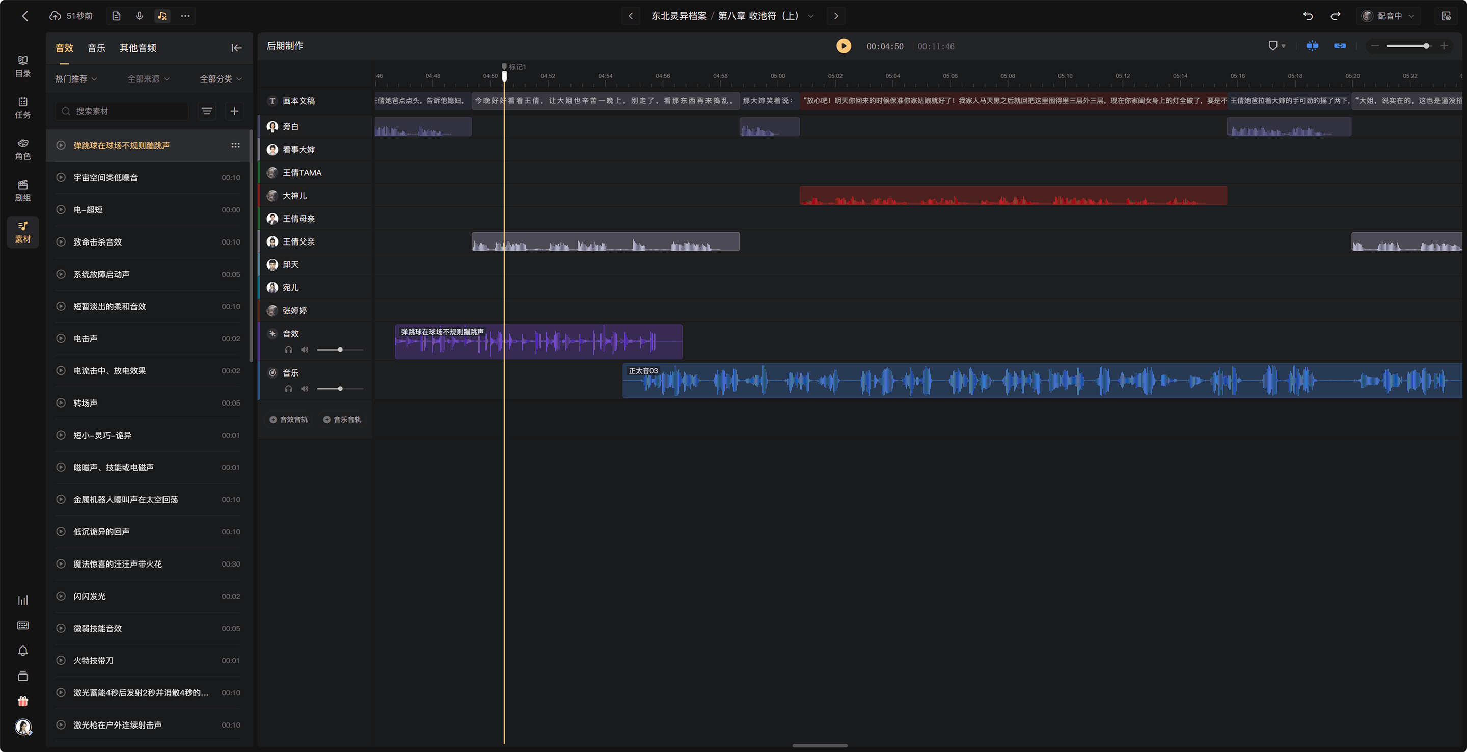Expand the 热门推荐 dropdown

(x=76, y=79)
